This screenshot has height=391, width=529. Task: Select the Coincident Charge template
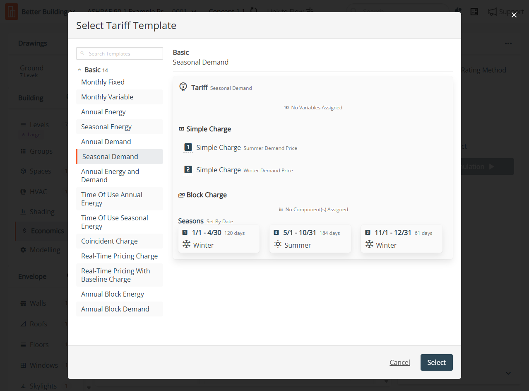tap(109, 241)
